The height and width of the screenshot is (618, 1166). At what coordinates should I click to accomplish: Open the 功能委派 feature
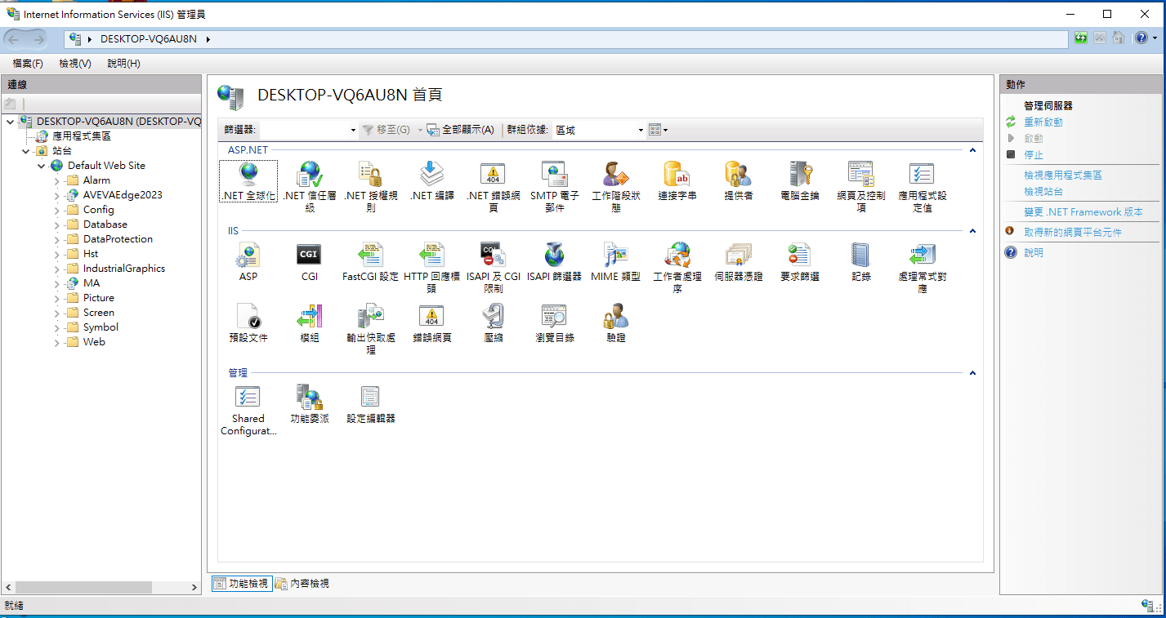point(310,404)
